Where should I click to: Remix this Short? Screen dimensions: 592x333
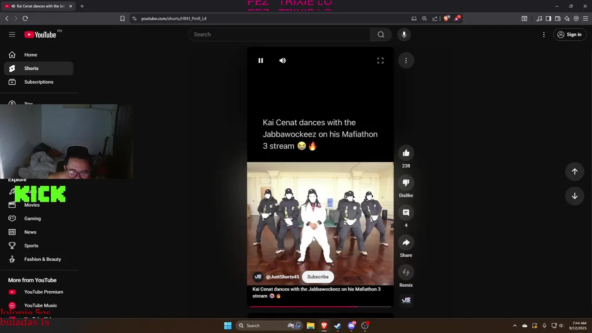coord(406,272)
